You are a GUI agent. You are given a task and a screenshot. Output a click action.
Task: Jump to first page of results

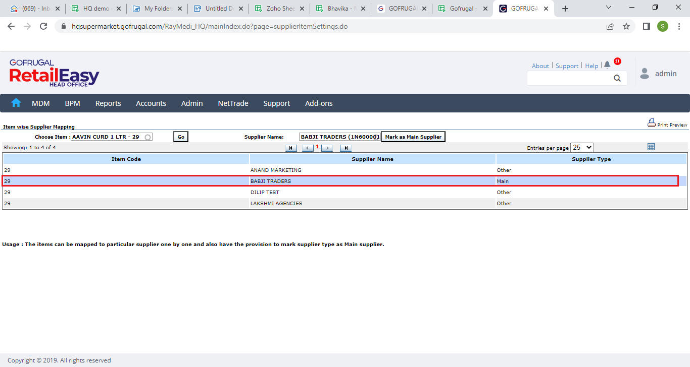[x=291, y=148]
